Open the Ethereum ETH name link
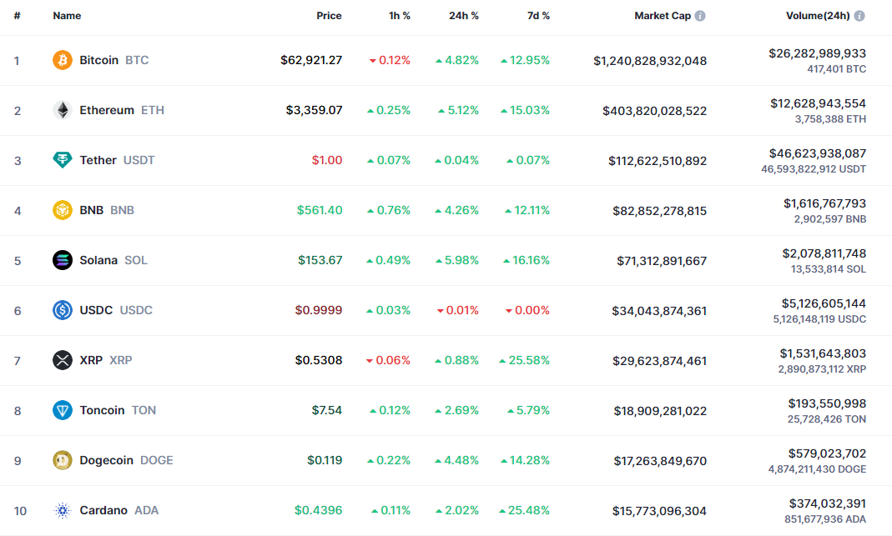Image resolution: width=892 pixels, height=536 pixels. click(x=121, y=110)
